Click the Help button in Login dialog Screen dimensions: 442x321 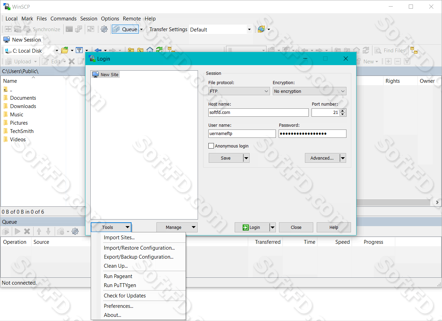334,228
